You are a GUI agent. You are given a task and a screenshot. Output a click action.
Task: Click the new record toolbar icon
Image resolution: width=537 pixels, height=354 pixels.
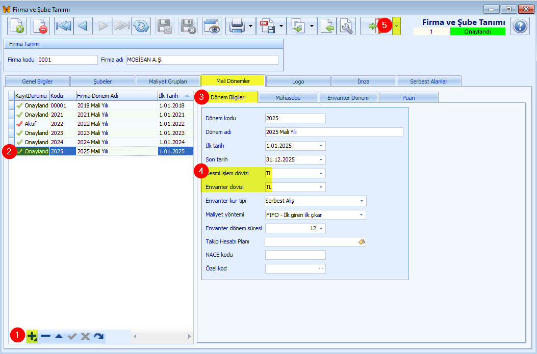(17, 26)
